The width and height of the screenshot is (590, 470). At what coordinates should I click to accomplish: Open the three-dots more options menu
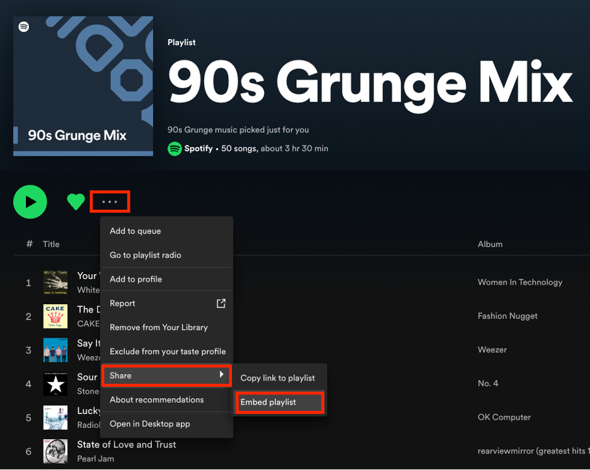[110, 202]
